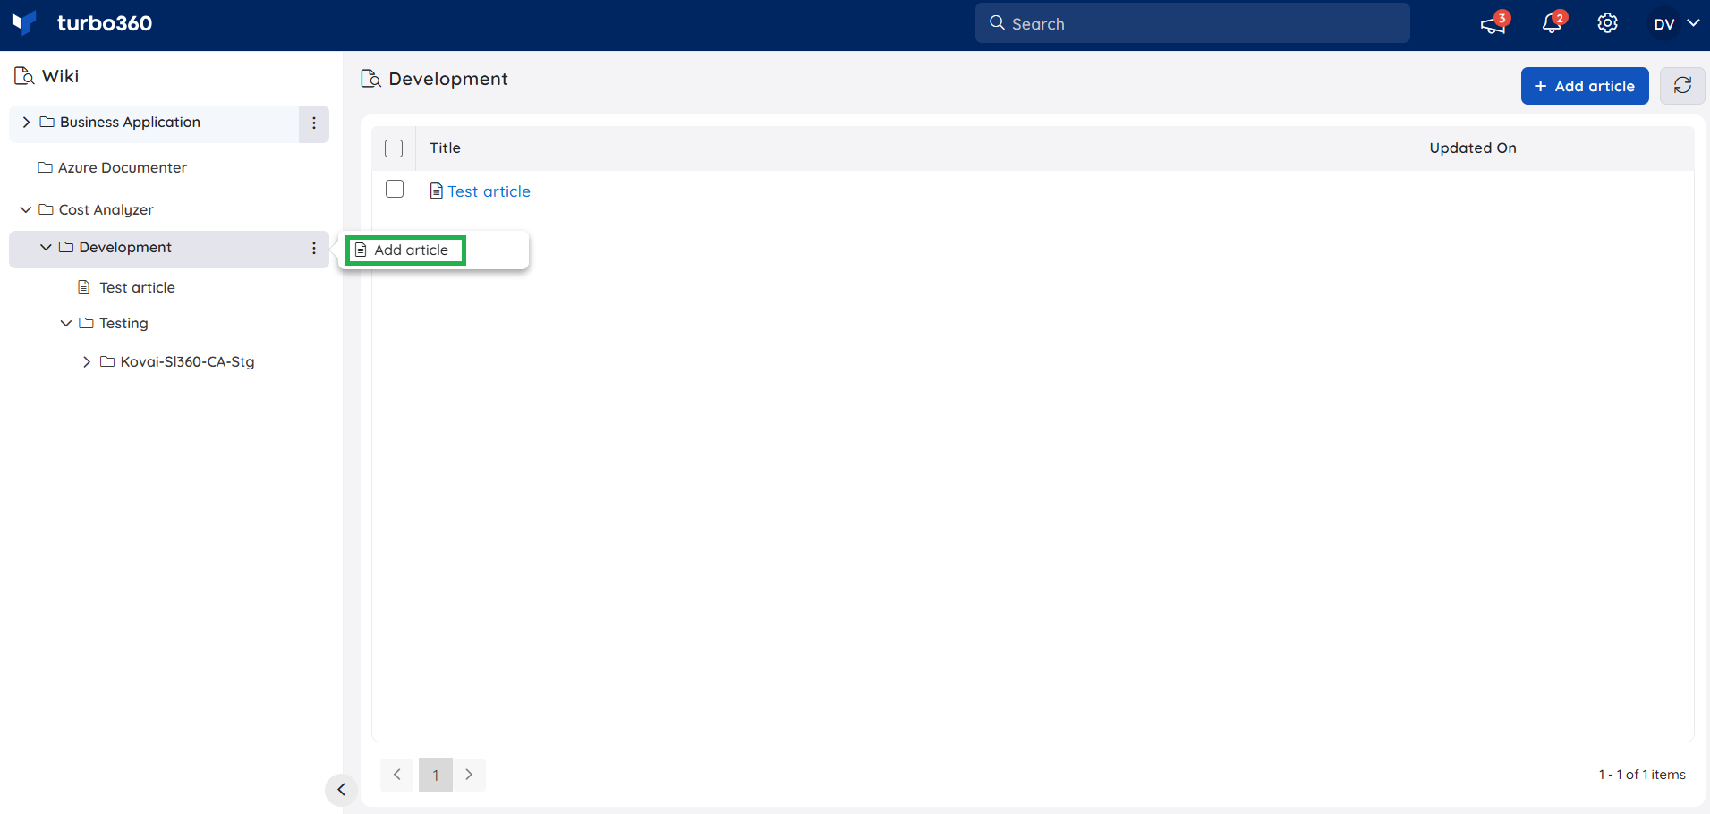
Task: Expand the Kovai-SI360-CA-Stg folder
Action: pos(86,361)
